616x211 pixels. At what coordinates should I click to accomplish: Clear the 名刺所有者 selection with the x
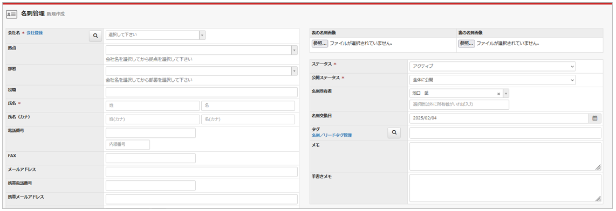[x=498, y=94]
